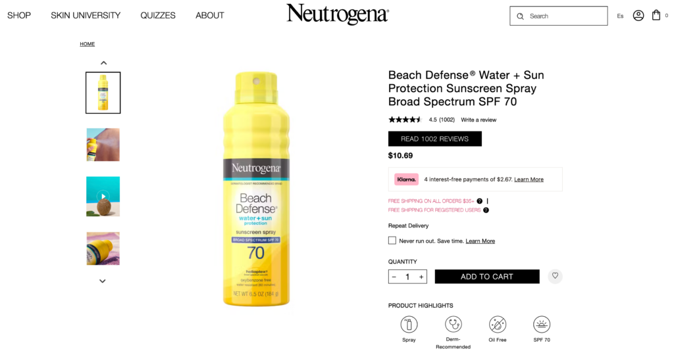Click free shipping on orders help icon
The height and width of the screenshot is (353, 674).
(x=480, y=201)
